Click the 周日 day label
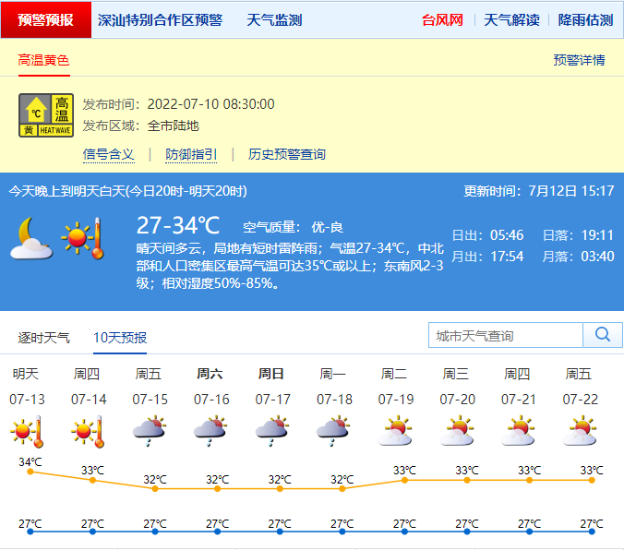 271,374
